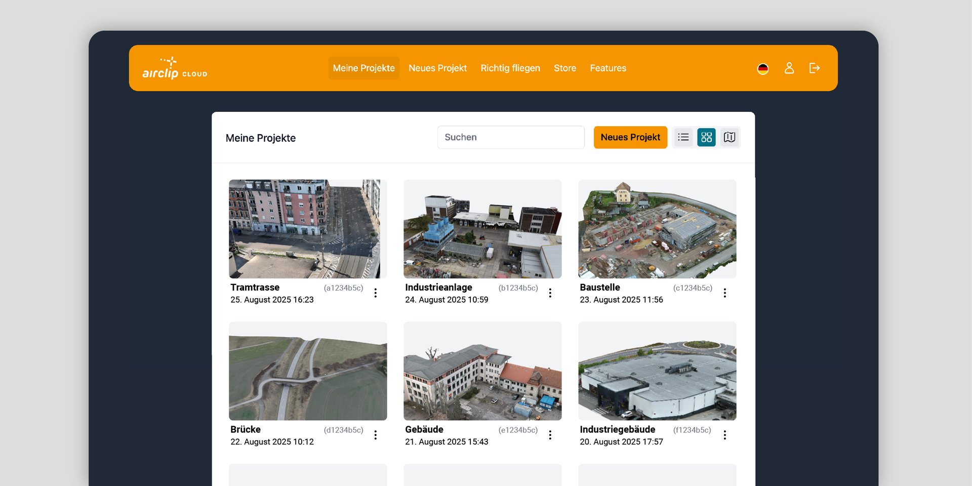Select the Gebäude project title
The height and width of the screenshot is (486, 972).
[x=424, y=429]
